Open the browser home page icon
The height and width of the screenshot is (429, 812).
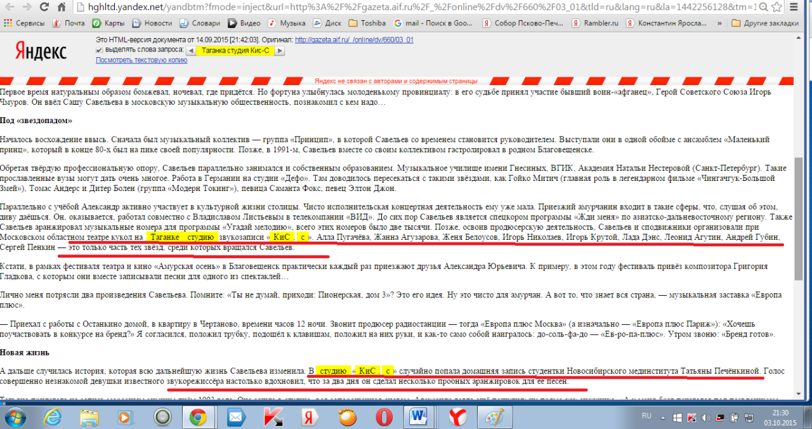point(62,8)
